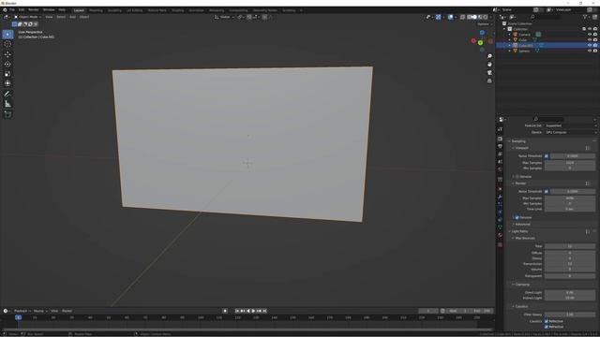Open the Tool properties tab icon
The width and height of the screenshot is (600, 337).
500,129
